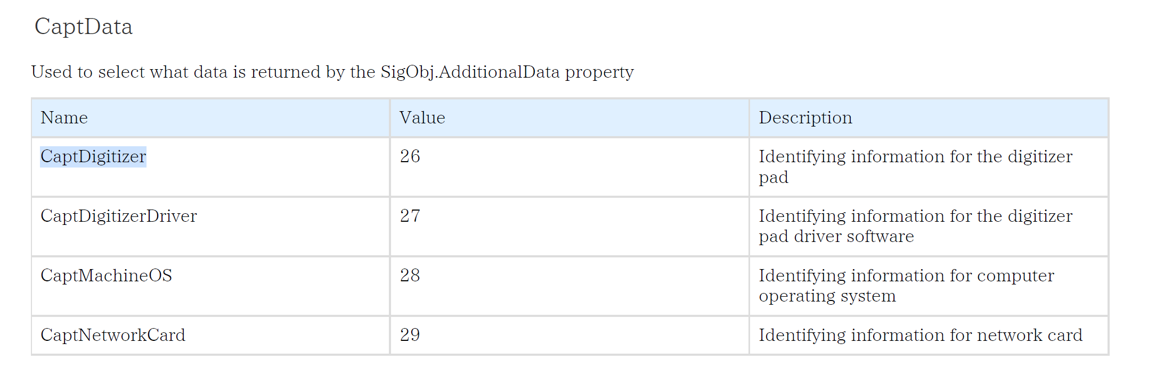
Task: Click the word 'pad' under the digitizer description
Action: point(773,177)
